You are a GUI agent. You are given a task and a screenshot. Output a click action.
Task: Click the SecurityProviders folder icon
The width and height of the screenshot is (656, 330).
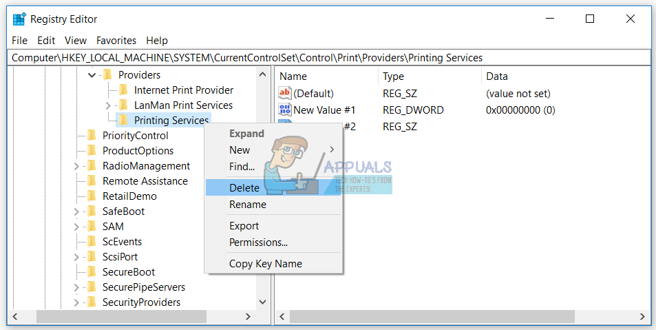(x=92, y=302)
